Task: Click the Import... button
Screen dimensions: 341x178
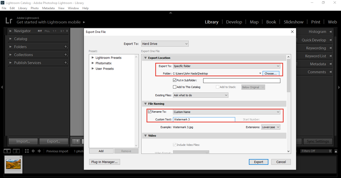Action: (x=23, y=141)
